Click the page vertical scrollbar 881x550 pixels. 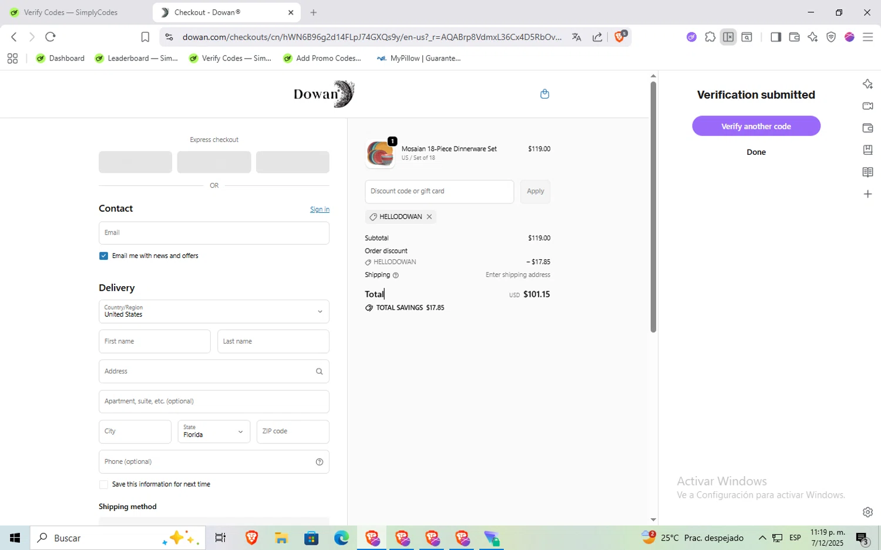(x=653, y=207)
